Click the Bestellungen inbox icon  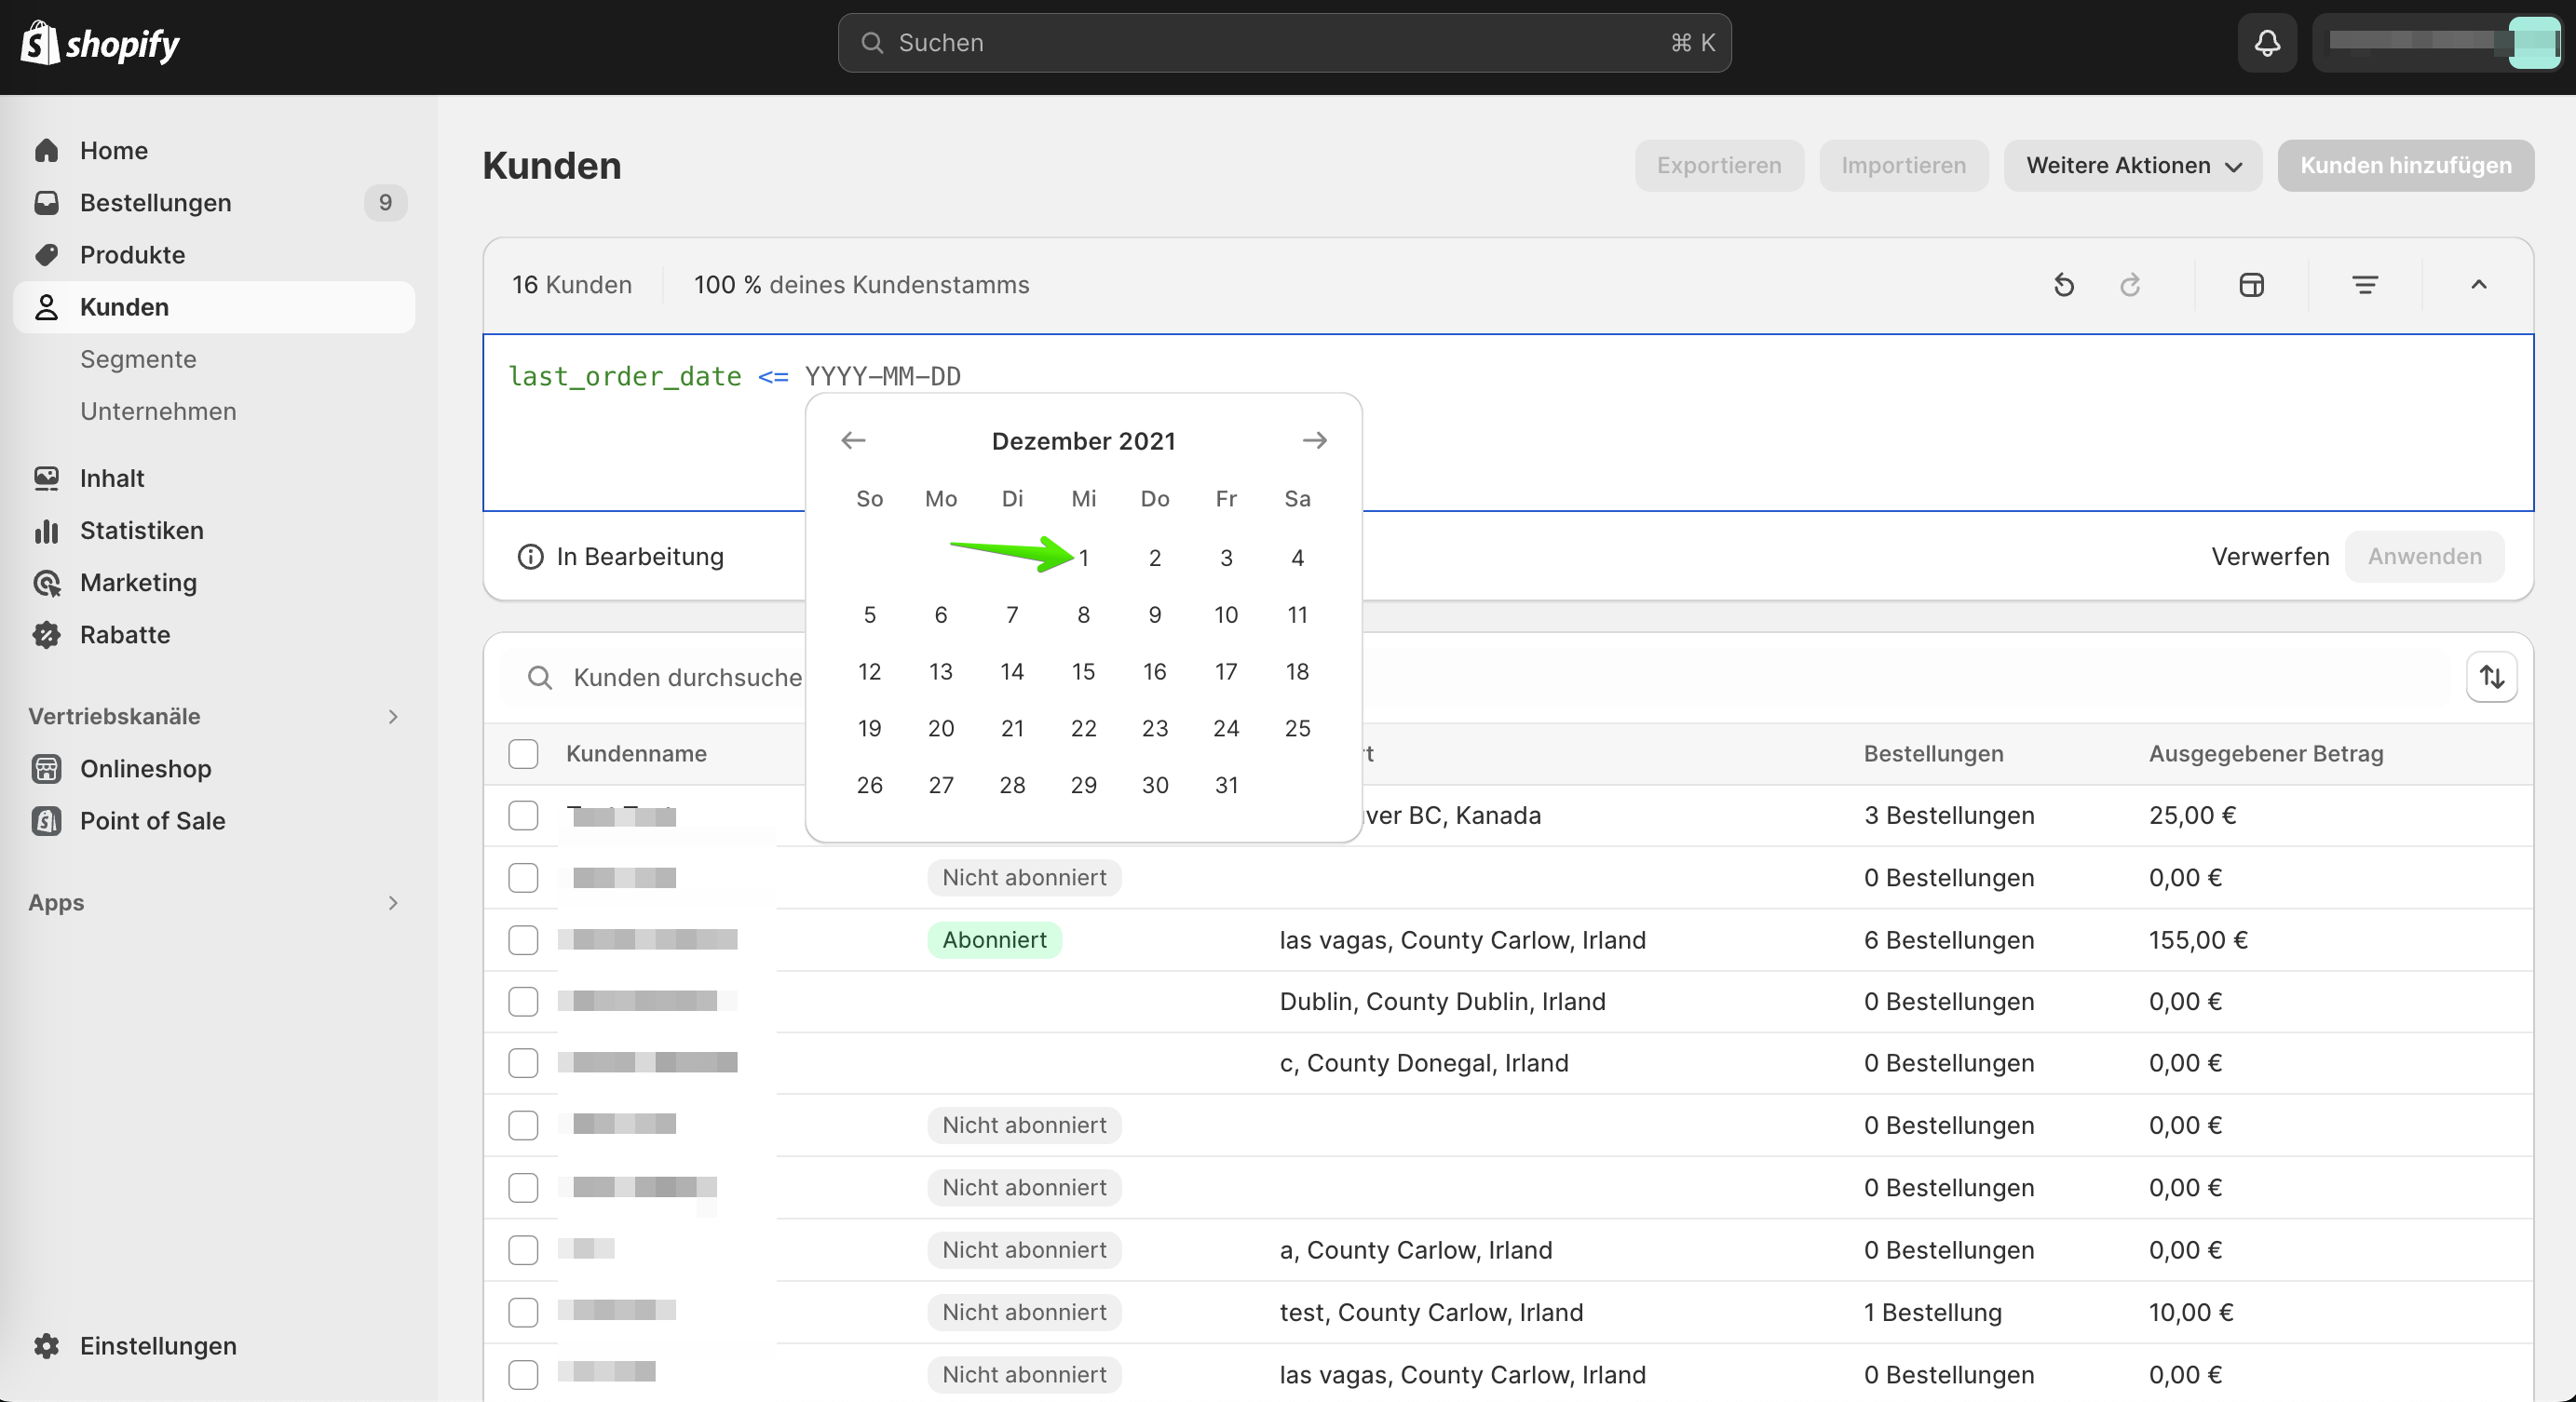click(46, 203)
